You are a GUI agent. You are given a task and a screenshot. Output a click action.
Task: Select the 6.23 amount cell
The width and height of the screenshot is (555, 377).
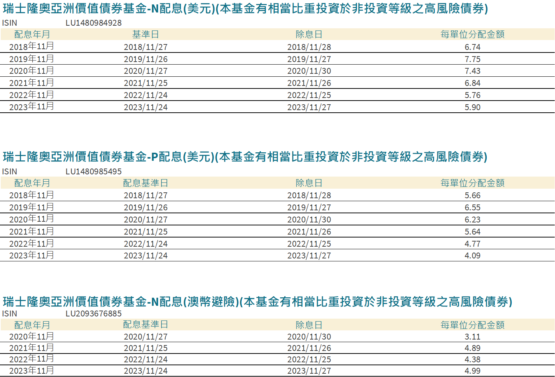[472, 220]
